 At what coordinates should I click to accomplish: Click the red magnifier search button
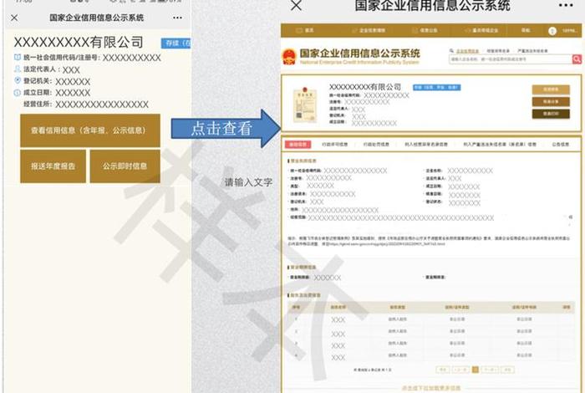[577, 59]
